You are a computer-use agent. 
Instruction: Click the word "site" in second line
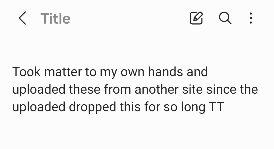pos(192,89)
